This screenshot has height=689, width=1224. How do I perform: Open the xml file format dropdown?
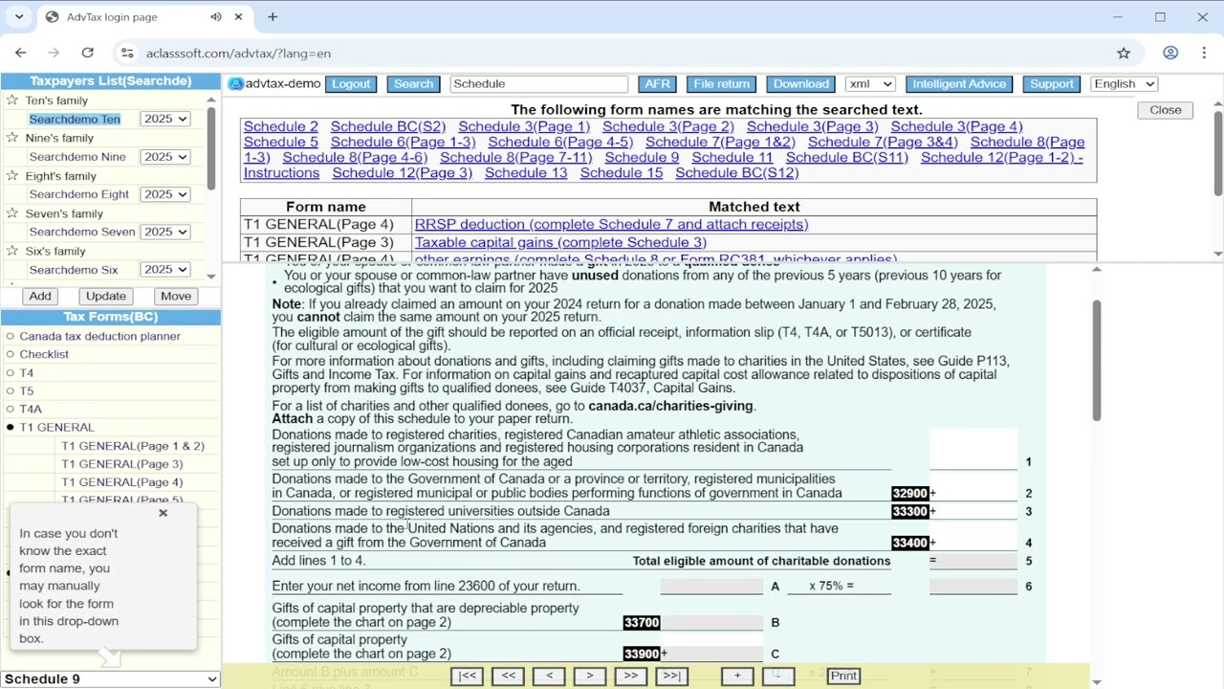(870, 84)
